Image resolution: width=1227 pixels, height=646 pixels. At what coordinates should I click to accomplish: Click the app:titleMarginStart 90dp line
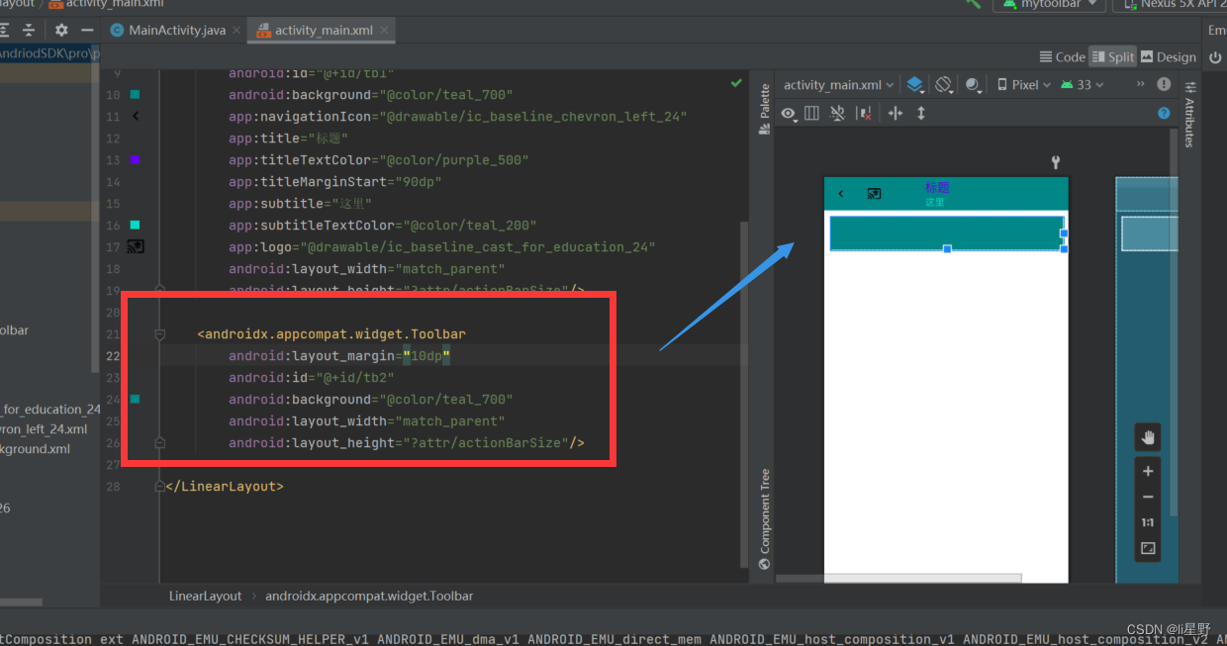(335, 182)
